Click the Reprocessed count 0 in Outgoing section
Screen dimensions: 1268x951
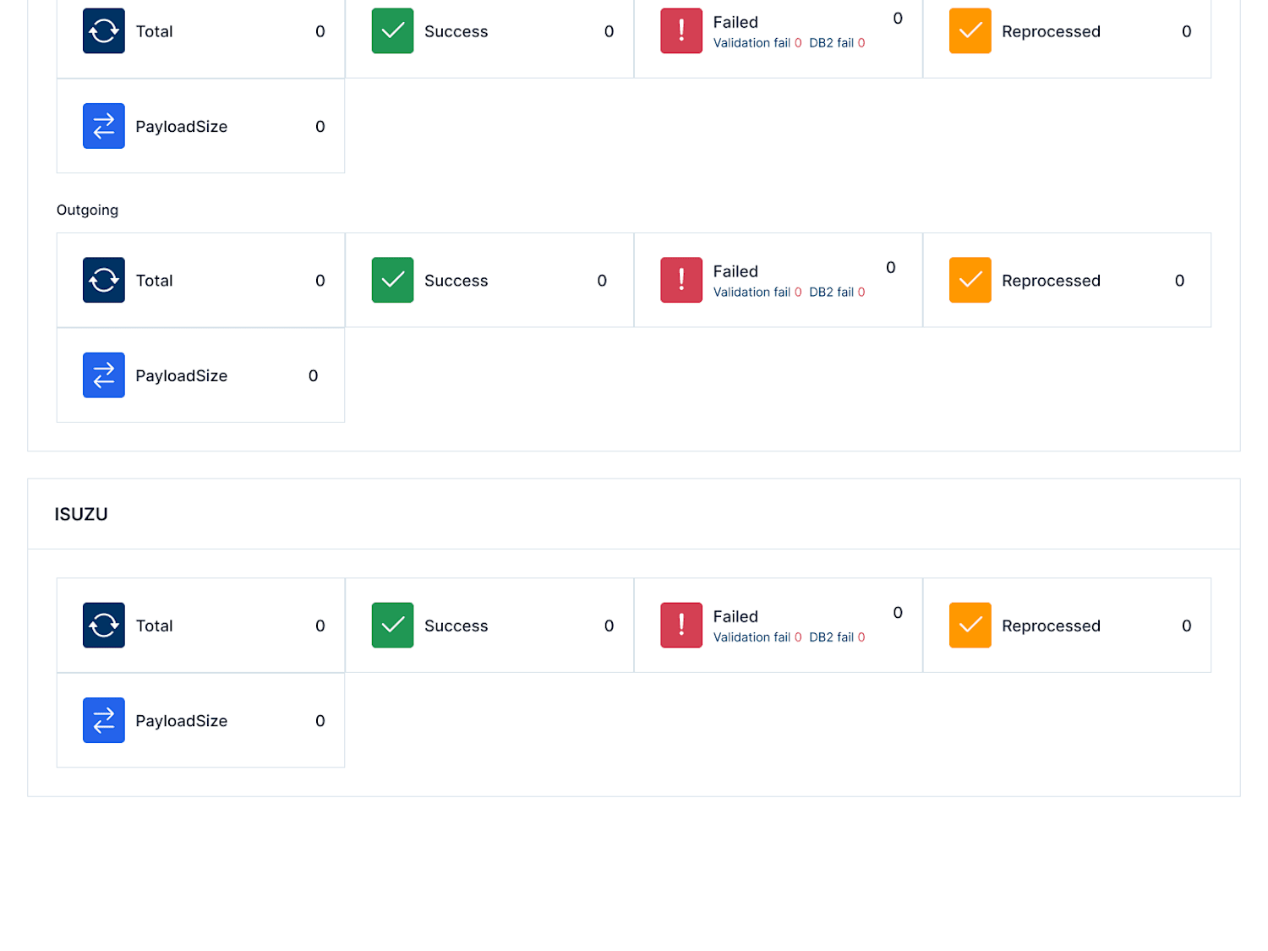click(1179, 281)
